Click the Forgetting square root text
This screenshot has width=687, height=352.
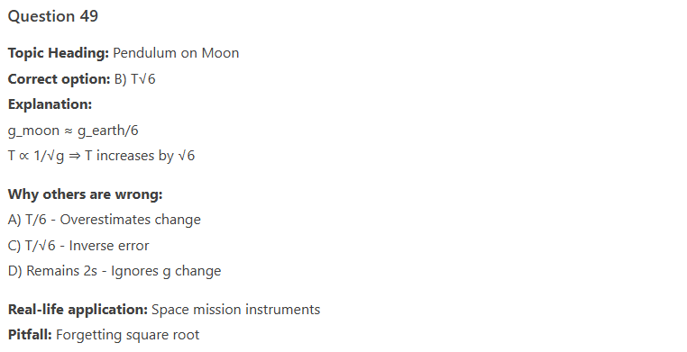click(x=127, y=335)
